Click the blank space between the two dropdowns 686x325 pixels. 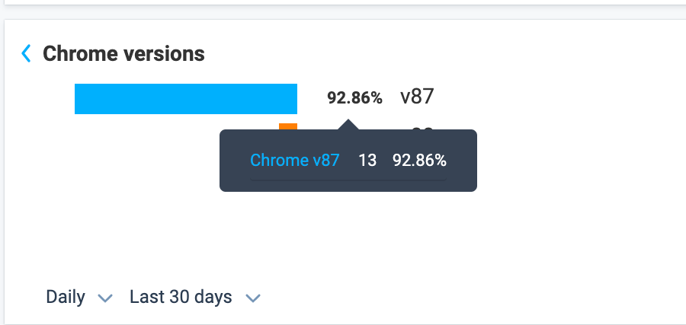pyautogui.click(x=121, y=298)
